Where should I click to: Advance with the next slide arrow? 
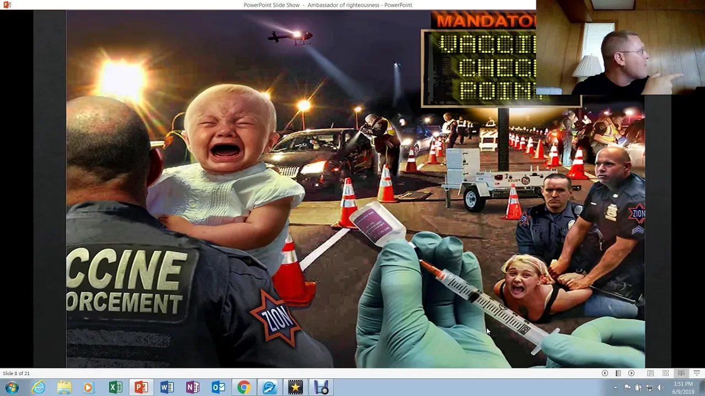[x=631, y=373]
